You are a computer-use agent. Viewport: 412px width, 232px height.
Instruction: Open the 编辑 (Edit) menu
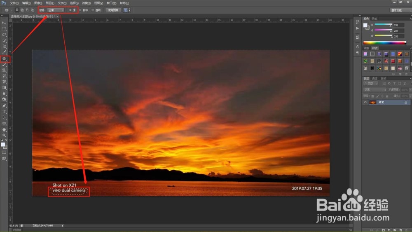(26, 3)
